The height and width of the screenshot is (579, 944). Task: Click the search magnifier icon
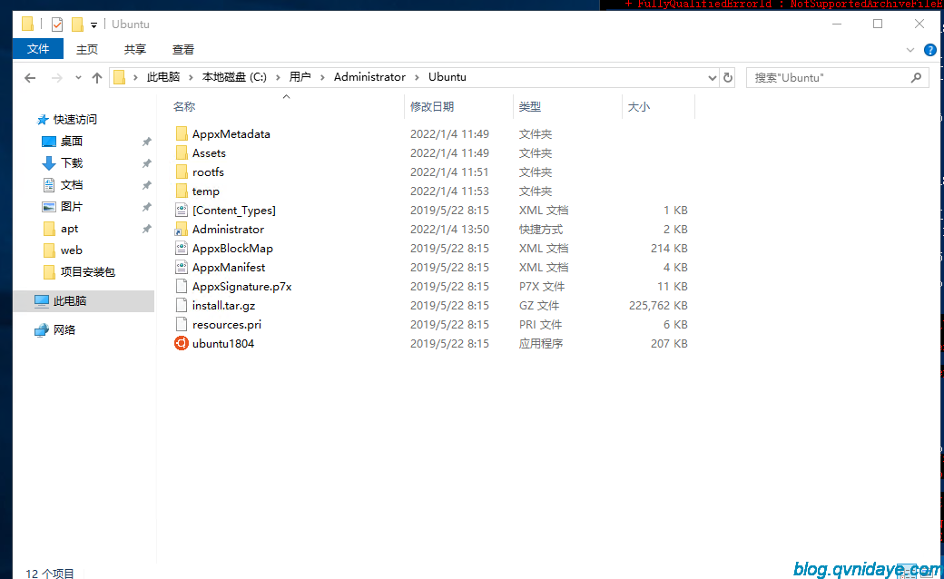point(916,78)
